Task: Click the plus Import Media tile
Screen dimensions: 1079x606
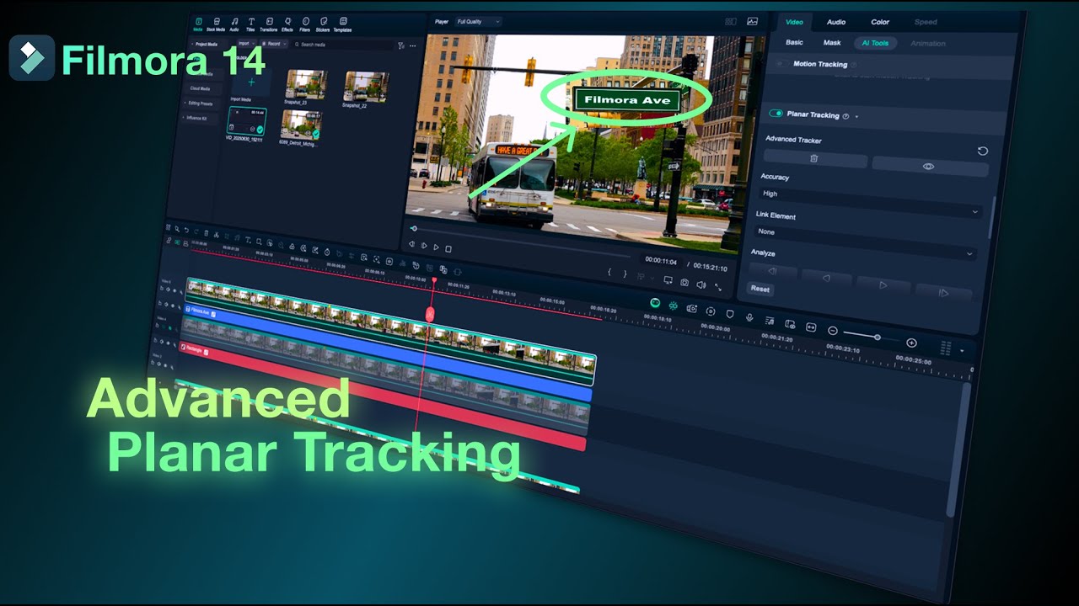Action: 251,82
